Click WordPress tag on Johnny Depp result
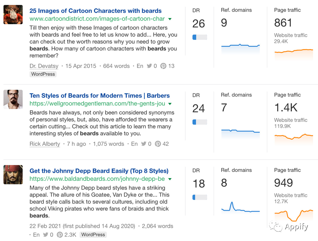Image resolution: width=318 pixels, height=241 pixels. [x=93, y=235]
